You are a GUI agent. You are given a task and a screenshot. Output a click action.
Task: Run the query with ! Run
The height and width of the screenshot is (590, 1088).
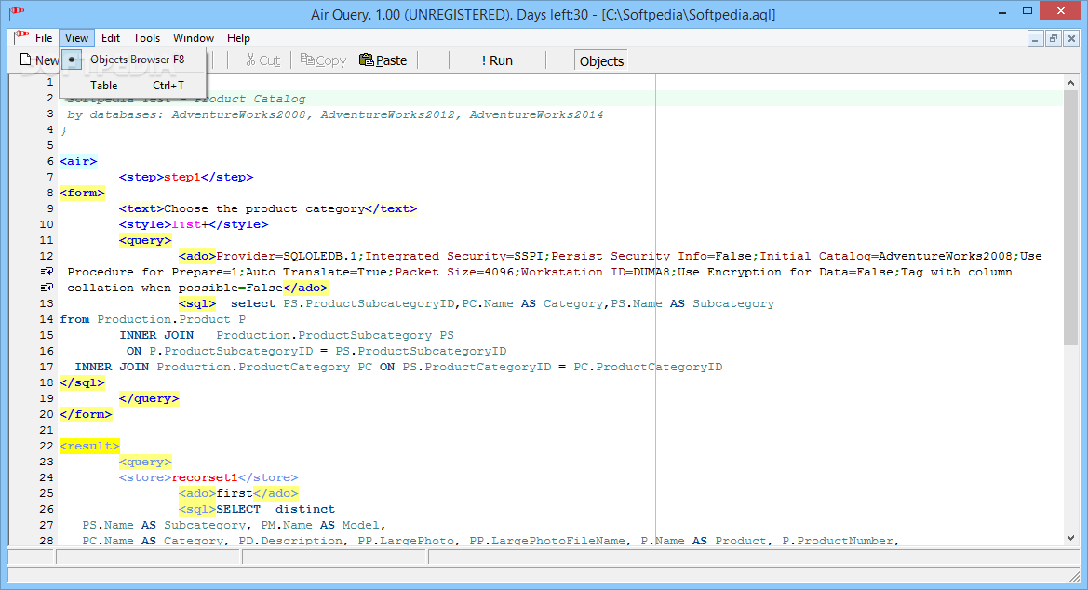(x=497, y=60)
